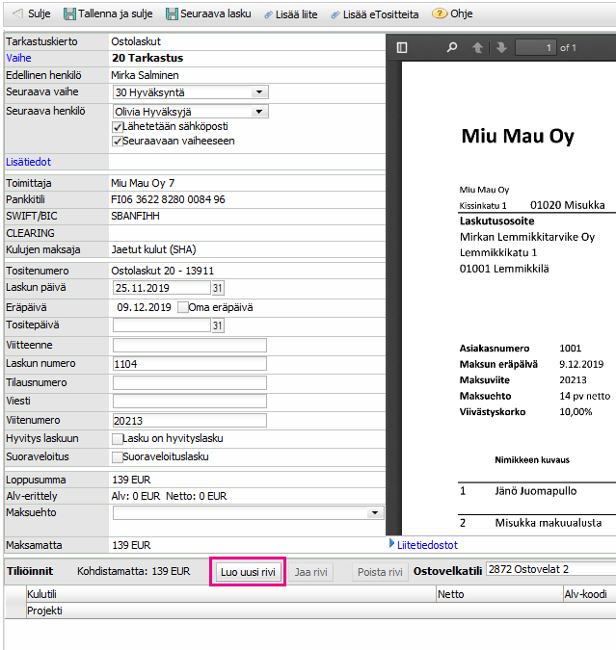
Task: Open the Lisätiedot link
Action: coord(28,162)
